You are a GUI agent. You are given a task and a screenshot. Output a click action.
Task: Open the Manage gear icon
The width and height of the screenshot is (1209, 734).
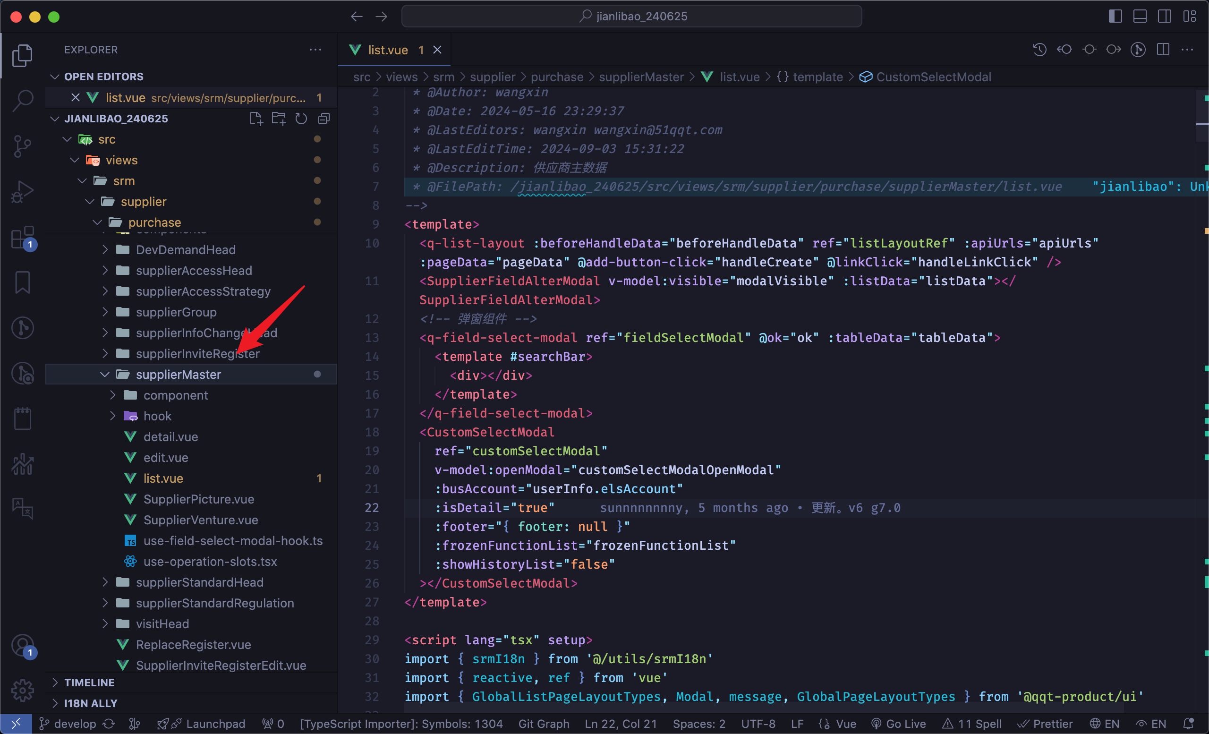pyautogui.click(x=22, y=691)
